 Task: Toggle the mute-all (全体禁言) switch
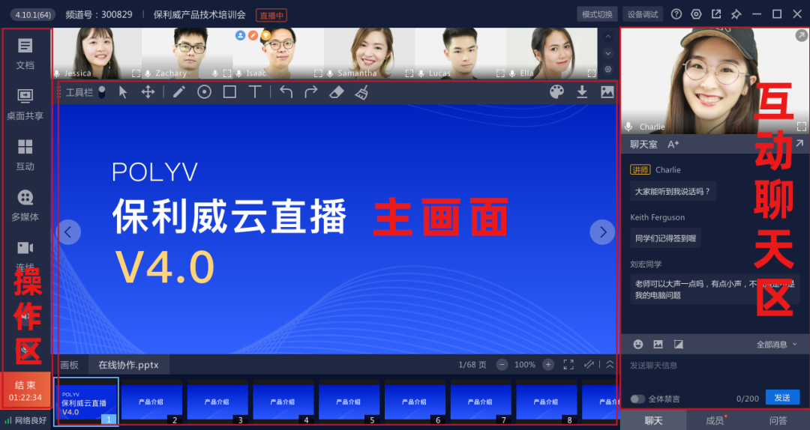coord(637,399)
